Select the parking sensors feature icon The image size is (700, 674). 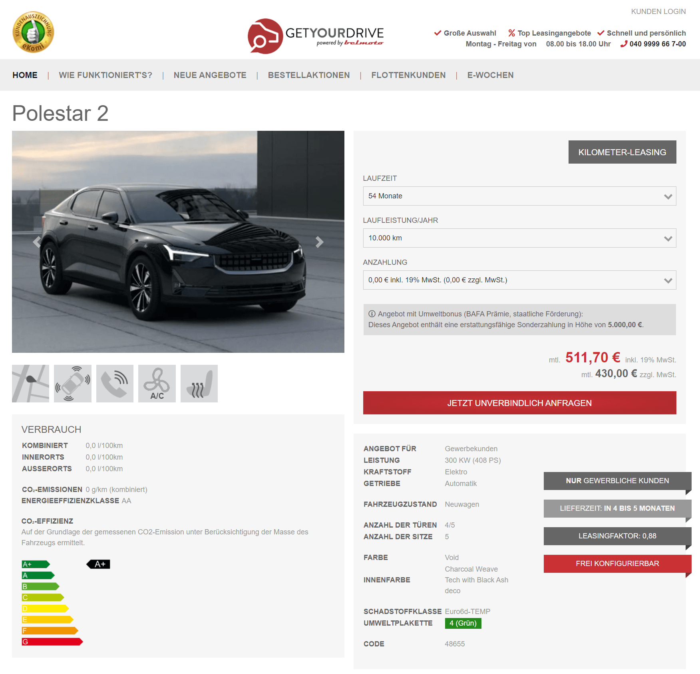(x=73, y=384)
